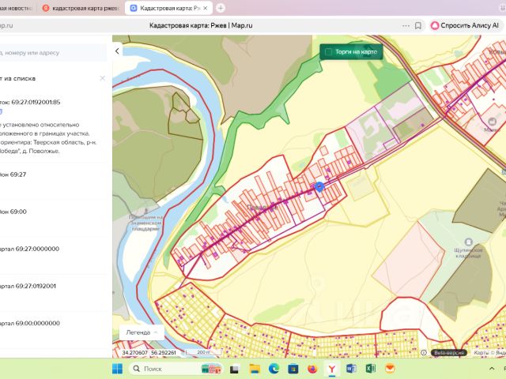
Task: Close the selected object panel with X
Action: [x=102, y=78]
